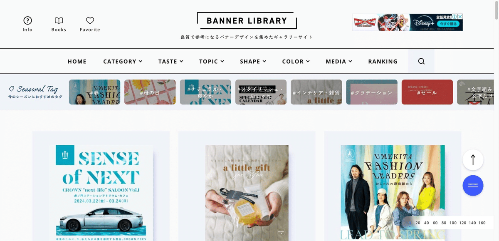This screenshot has height=241, width=499.
Task: Open the Books icon
Action: click(59, 20)
